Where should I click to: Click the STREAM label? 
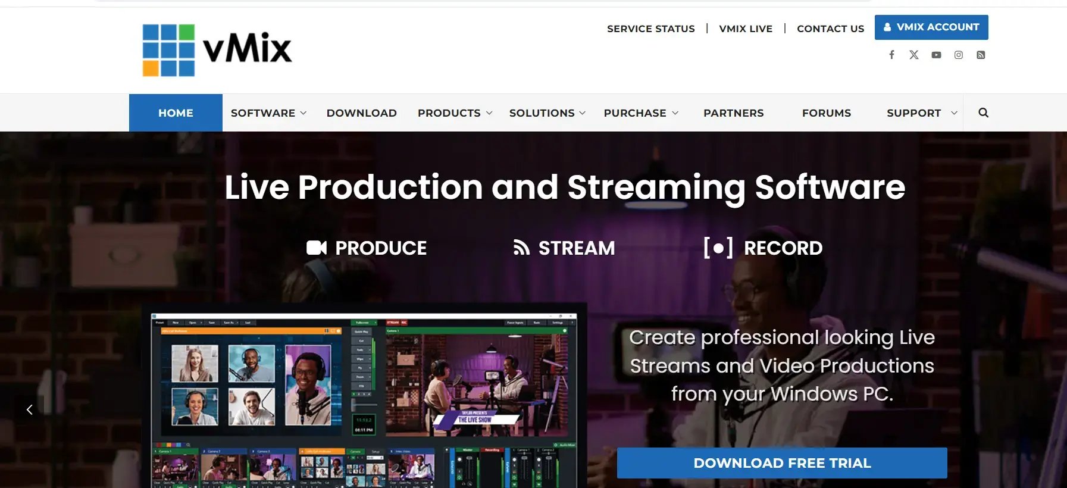(577, 248)
